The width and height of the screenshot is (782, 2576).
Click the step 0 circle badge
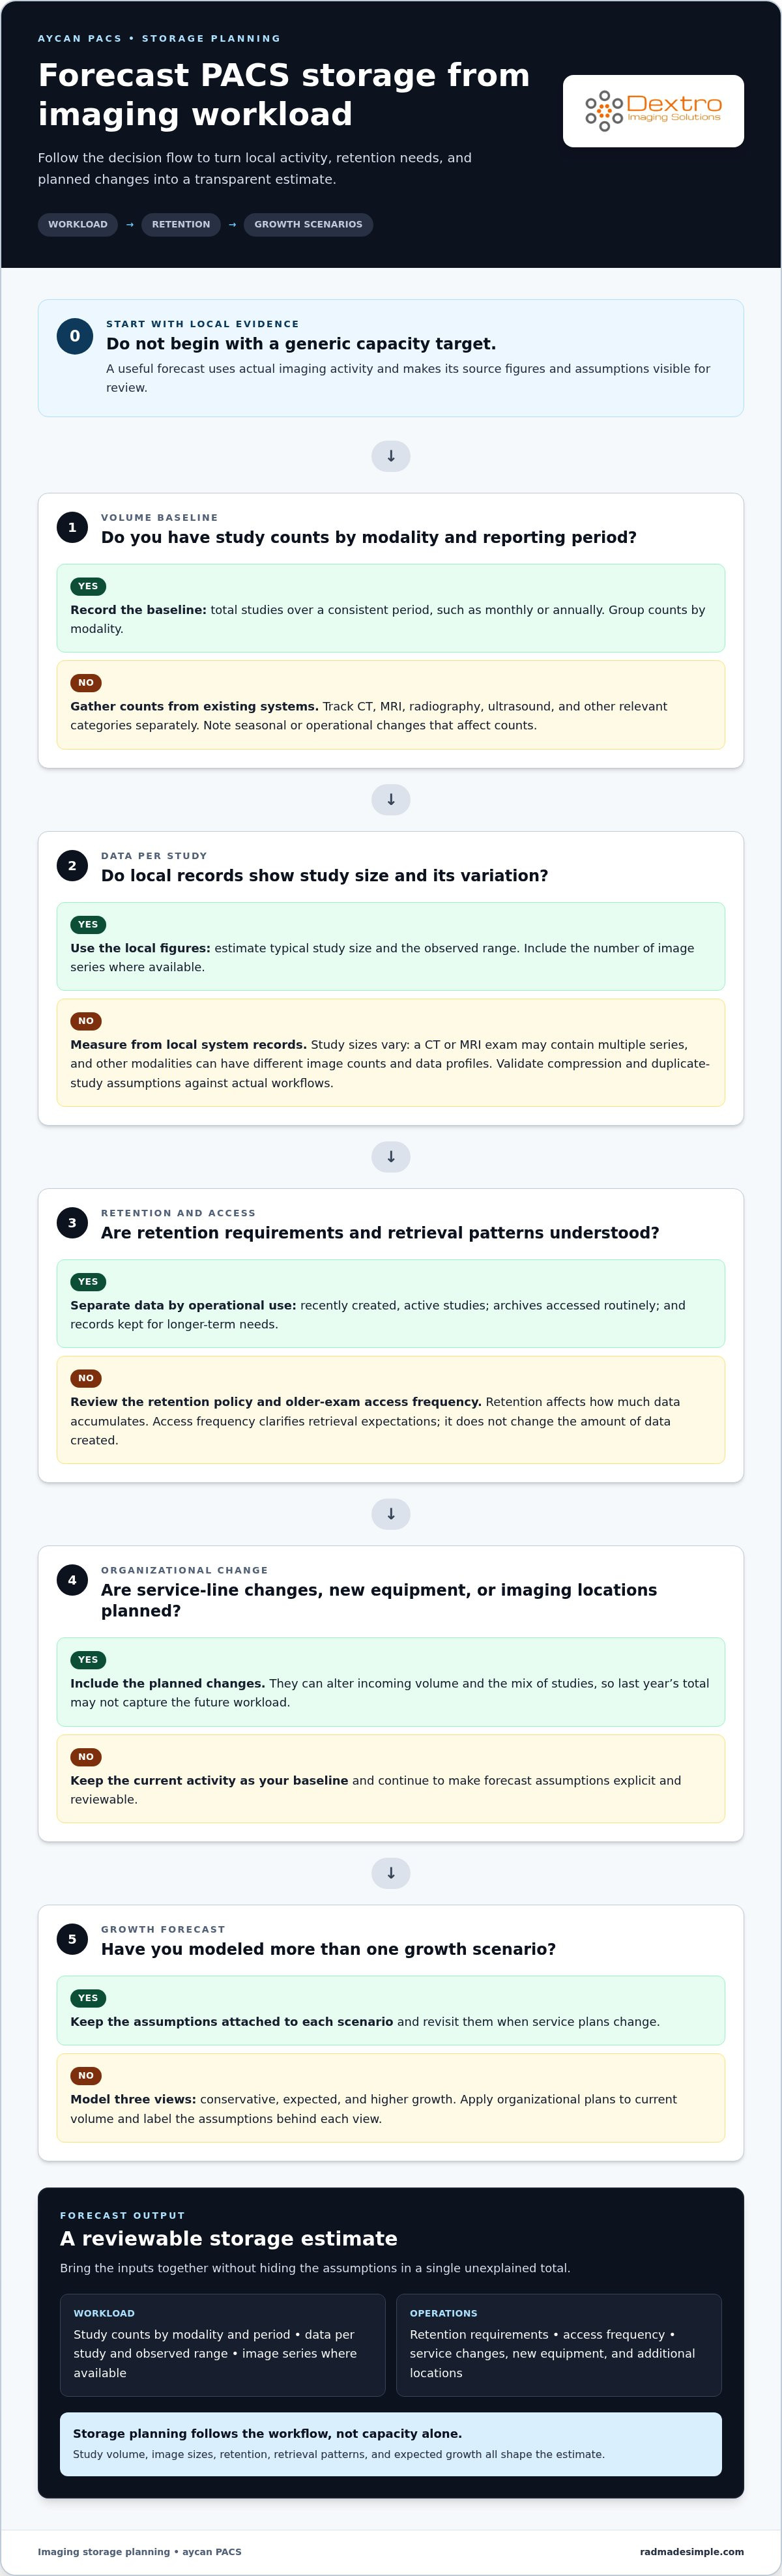click(75, 336)
